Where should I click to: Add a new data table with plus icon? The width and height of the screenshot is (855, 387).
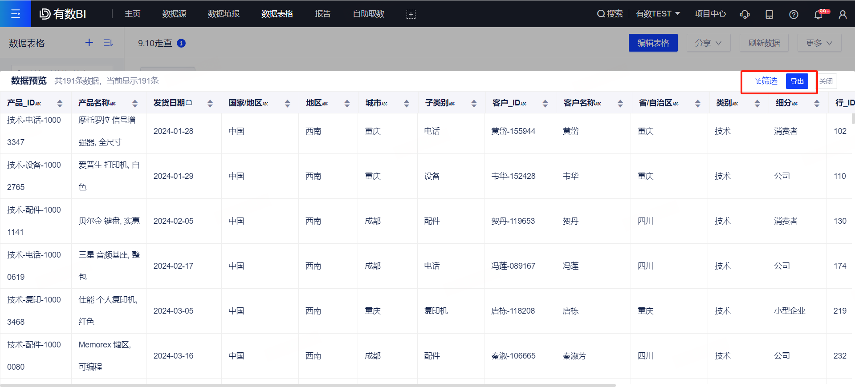click(89, 43)
